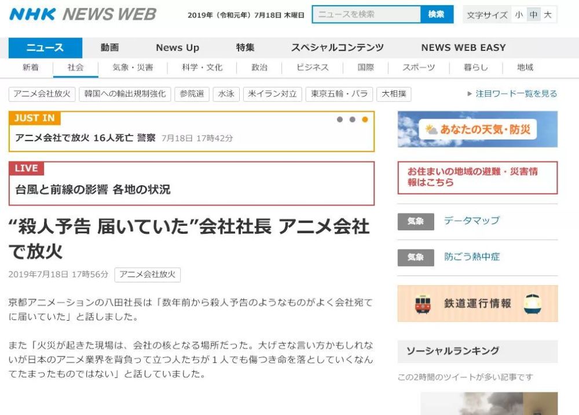
Task: Click the 米イラン対立 keyword tag
Action: [x=273, y=94]
